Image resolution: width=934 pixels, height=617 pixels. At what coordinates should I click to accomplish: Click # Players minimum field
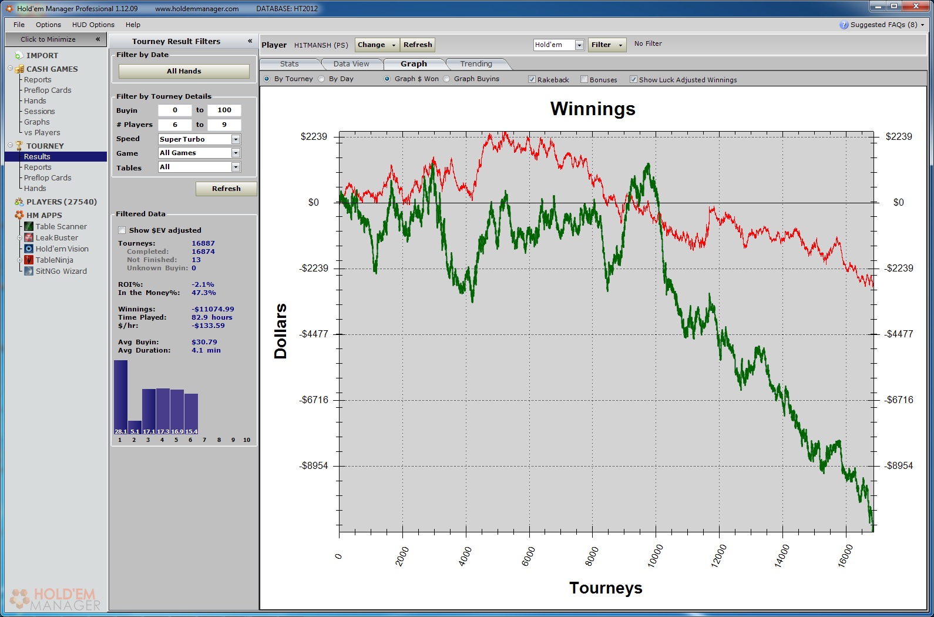tap(175, 125)
